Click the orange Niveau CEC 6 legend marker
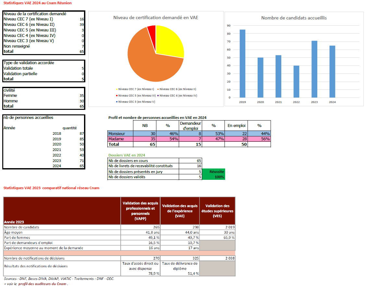The width and height of the screenshot is (365, 289). tap(158, 89)
